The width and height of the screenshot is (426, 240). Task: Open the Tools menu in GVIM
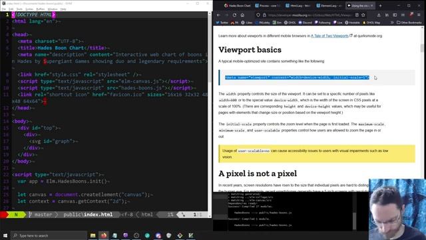point(19,9)
